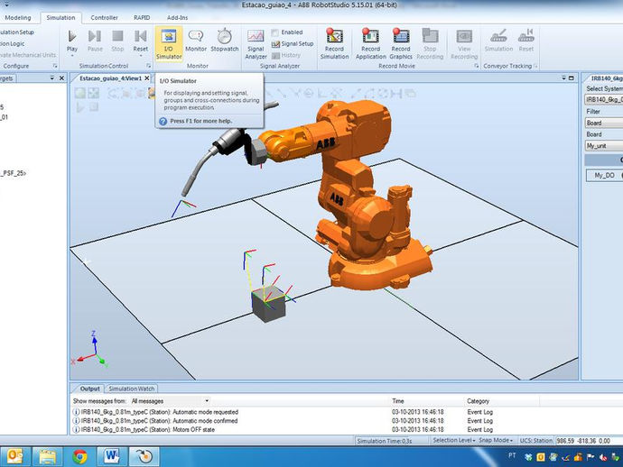Click the Category column header
This screenshot has height=467, width=623.
(478, 401)
